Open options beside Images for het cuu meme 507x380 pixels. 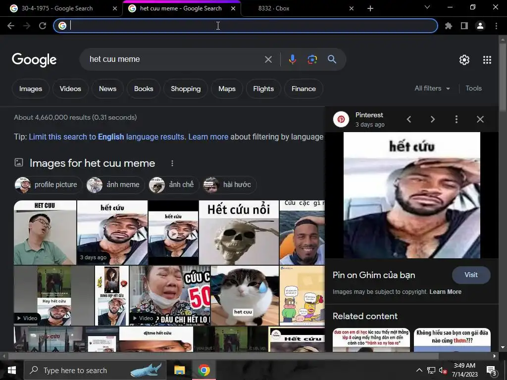point(172,163)
